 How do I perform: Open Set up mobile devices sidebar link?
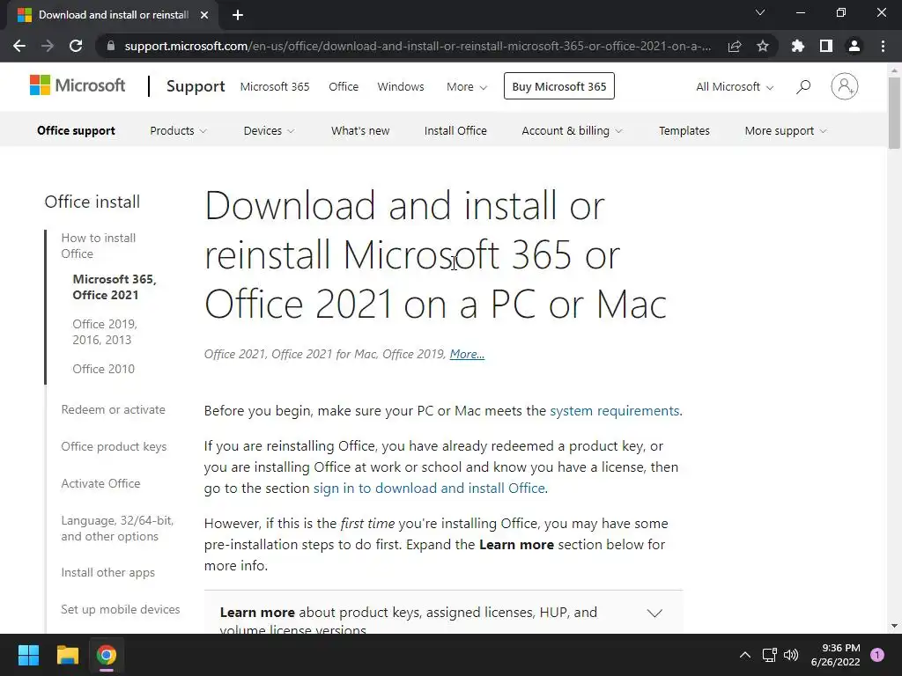click(x=120, y=609)
